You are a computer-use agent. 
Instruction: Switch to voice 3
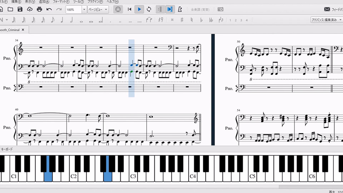point(241,20)
